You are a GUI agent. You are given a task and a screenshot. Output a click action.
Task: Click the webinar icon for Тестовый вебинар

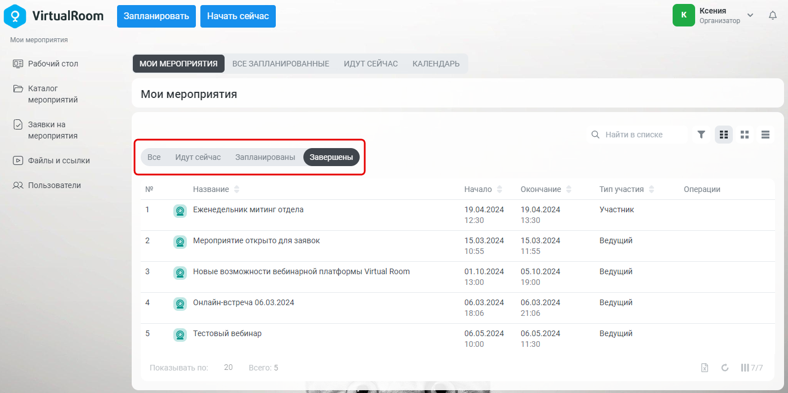pyautogui.click(x=180, y=335)
